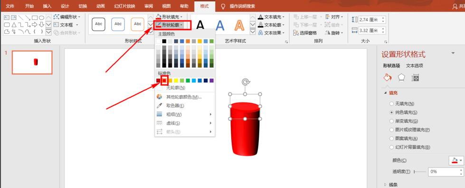Switch to the 开始 Home tab
Viewport: 465px width, 188px height.
(29, 6)
